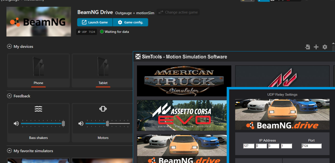Click second IP Address octet field

click(261, 146)
